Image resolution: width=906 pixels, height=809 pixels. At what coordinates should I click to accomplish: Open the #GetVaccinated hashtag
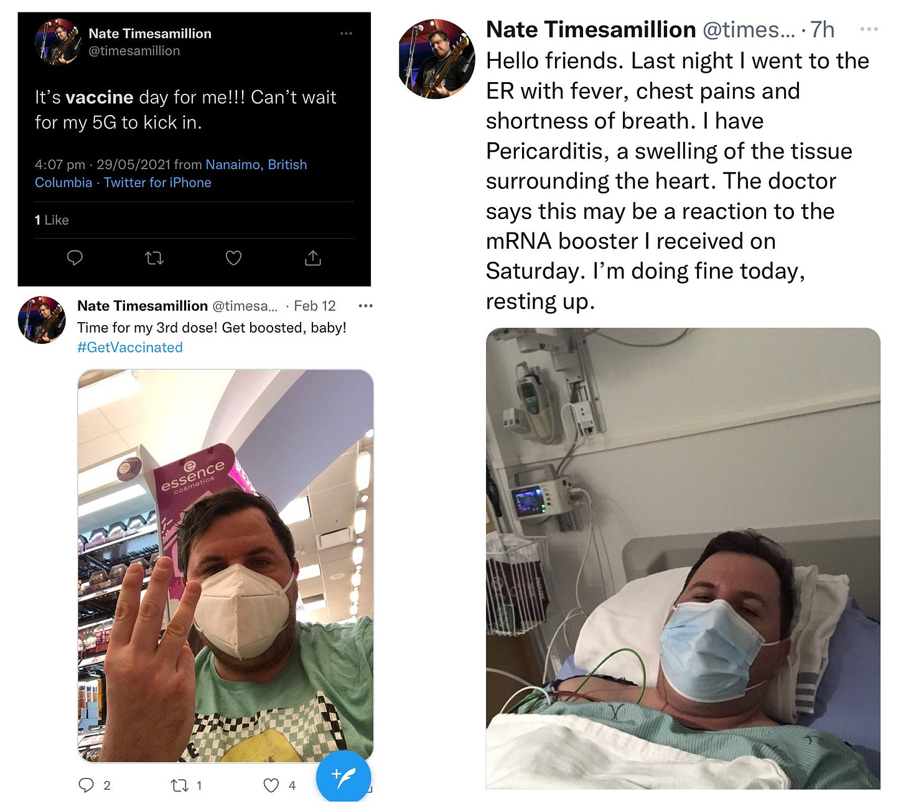tap(130, 348)
